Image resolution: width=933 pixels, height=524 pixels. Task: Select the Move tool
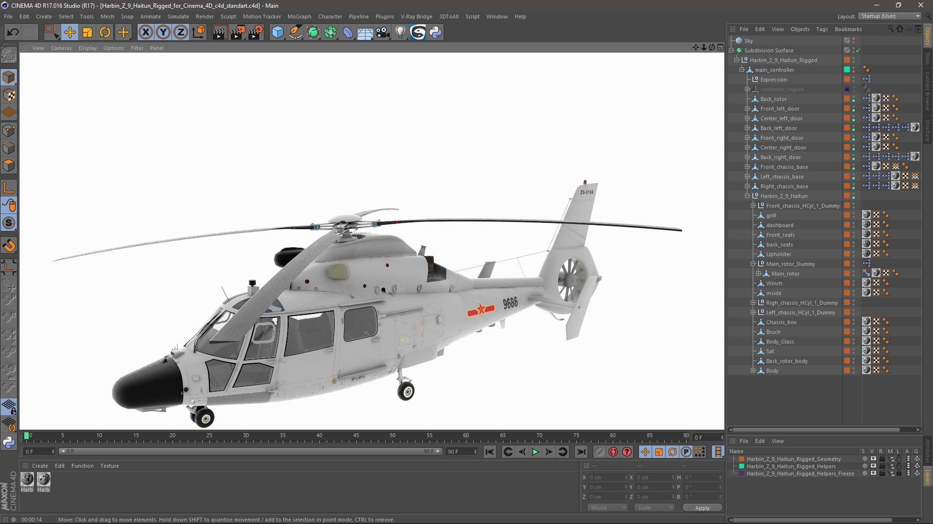click(69, 33)
